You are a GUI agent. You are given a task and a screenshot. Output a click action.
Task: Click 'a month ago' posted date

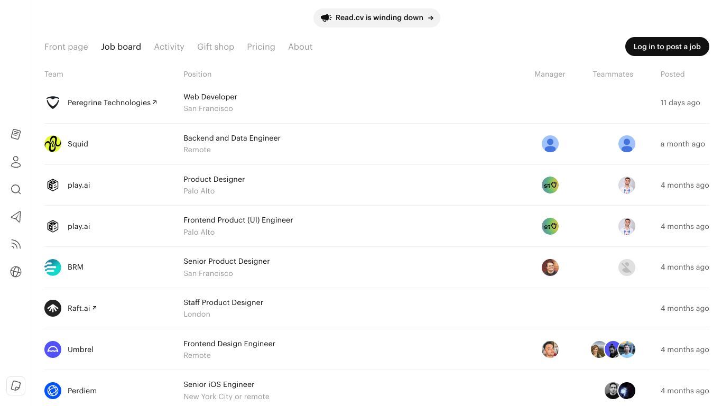tap(682, 144)
